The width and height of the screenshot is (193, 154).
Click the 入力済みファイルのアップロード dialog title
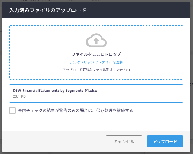(x=48, y=10)
